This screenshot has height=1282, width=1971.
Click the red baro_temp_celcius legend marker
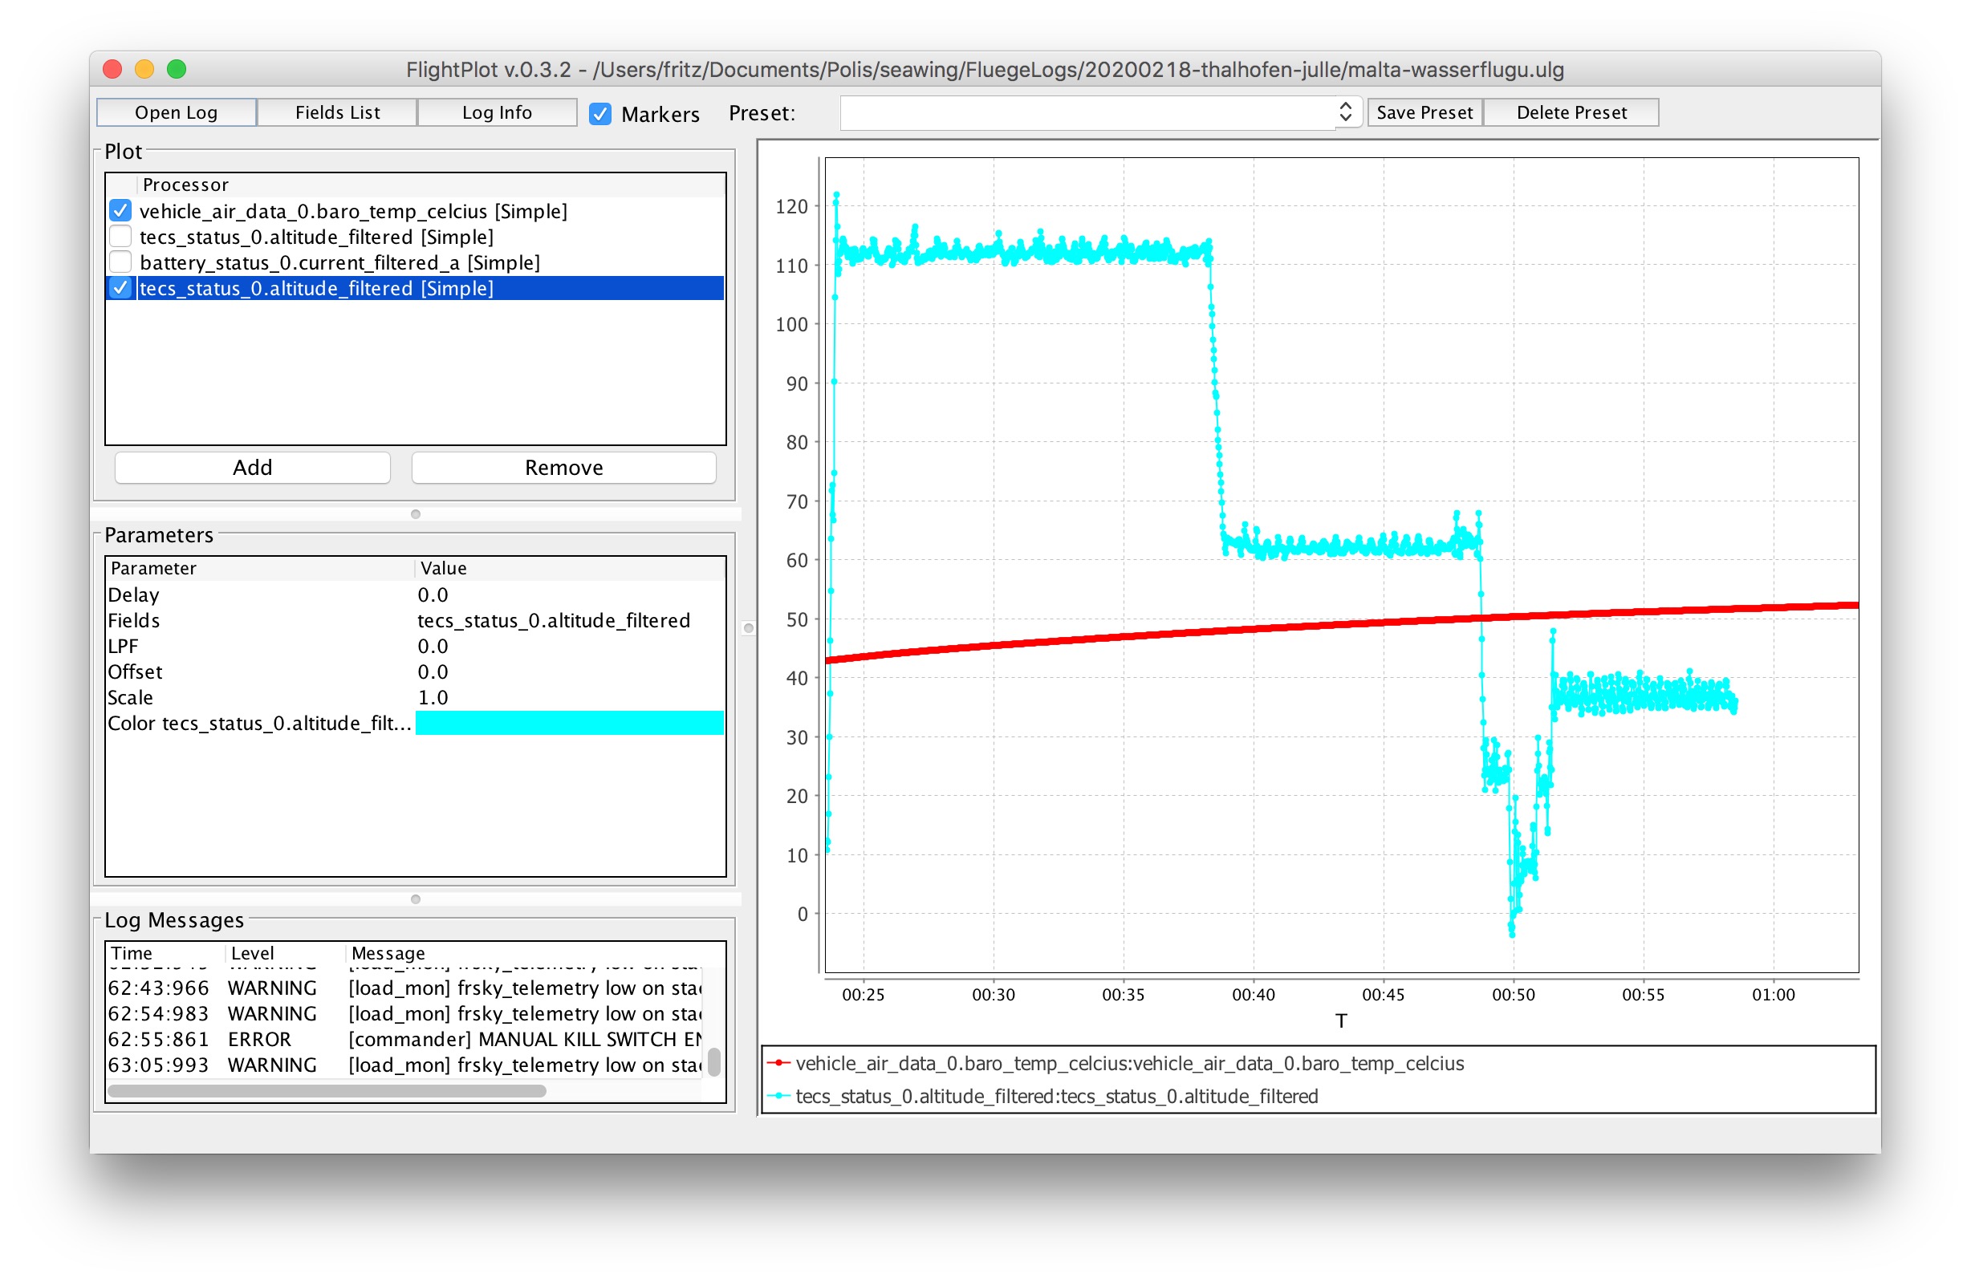coord(778,1064)
